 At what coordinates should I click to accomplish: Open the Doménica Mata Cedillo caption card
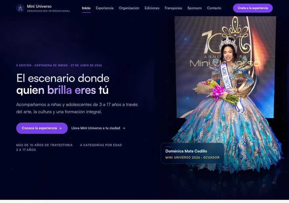[x=192, y=153]
